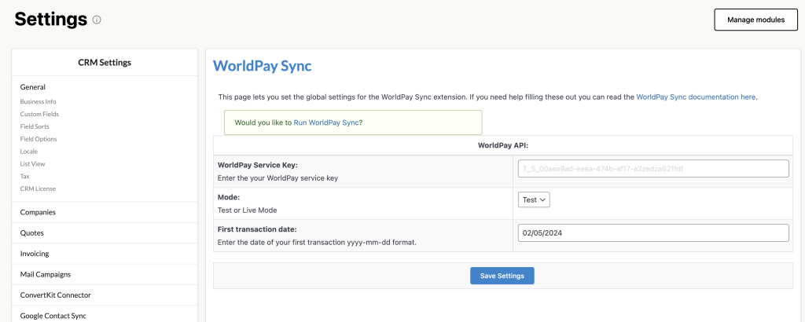Viewport: 805px width, 322px height.
Task: Open the Test/Live Mode dropdown
Action: (534, 200)
